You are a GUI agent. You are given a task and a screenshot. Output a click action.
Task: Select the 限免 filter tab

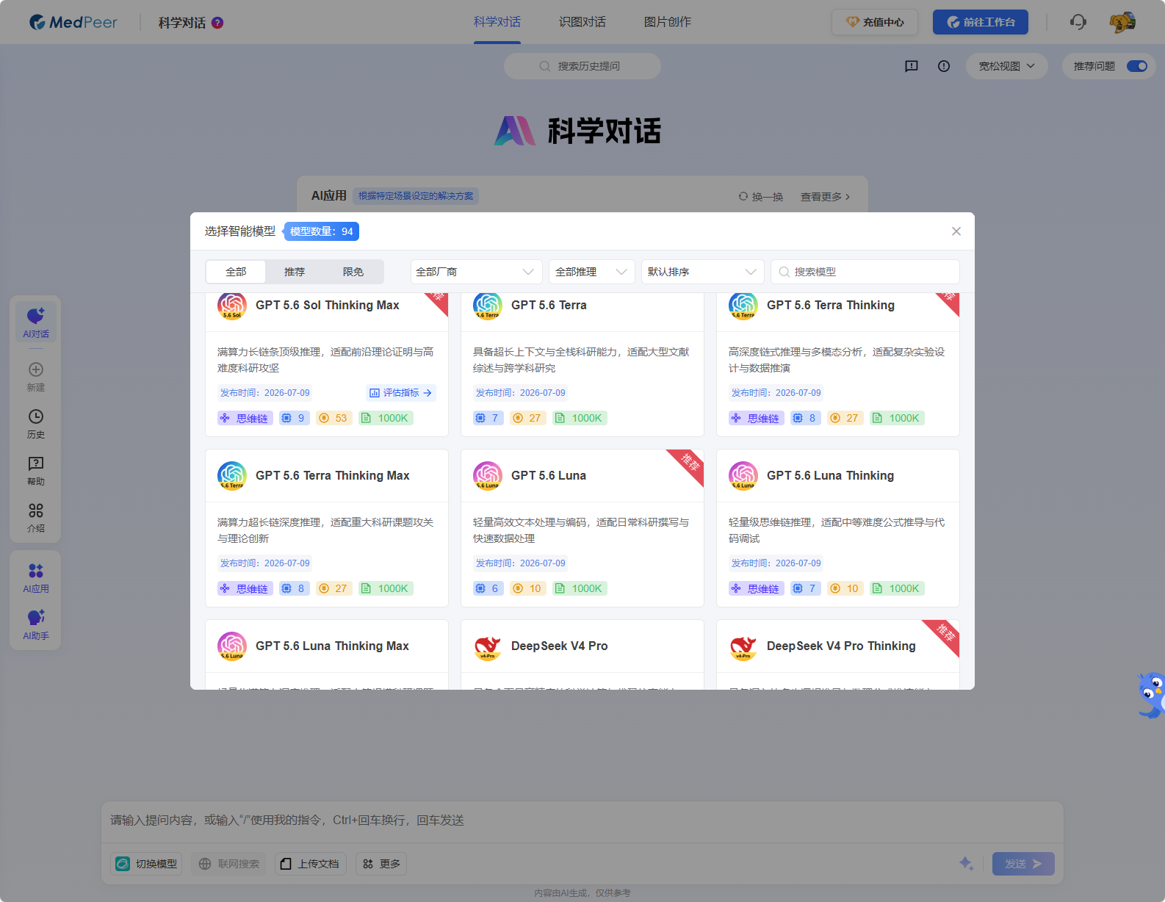[353, 272]
